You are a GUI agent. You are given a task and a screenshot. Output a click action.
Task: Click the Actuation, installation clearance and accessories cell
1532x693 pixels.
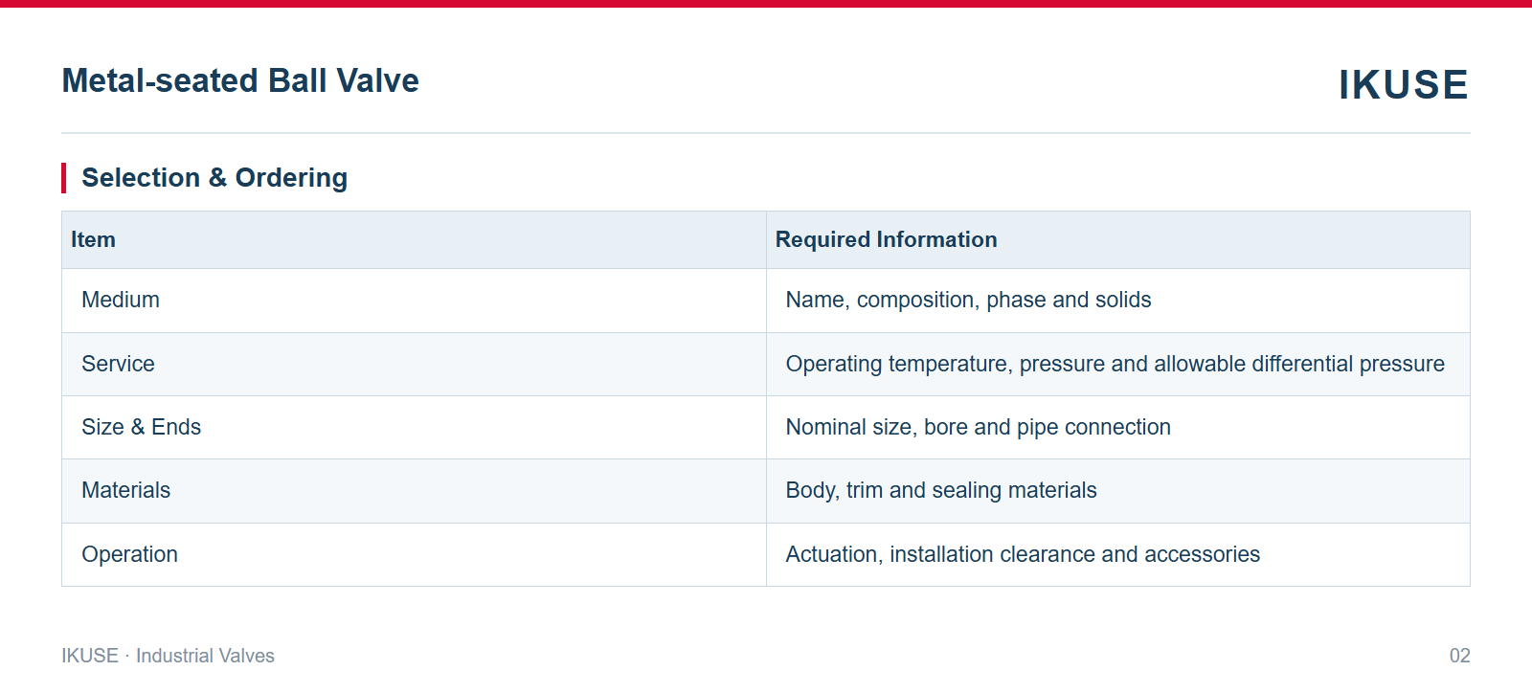(1118, 555)
